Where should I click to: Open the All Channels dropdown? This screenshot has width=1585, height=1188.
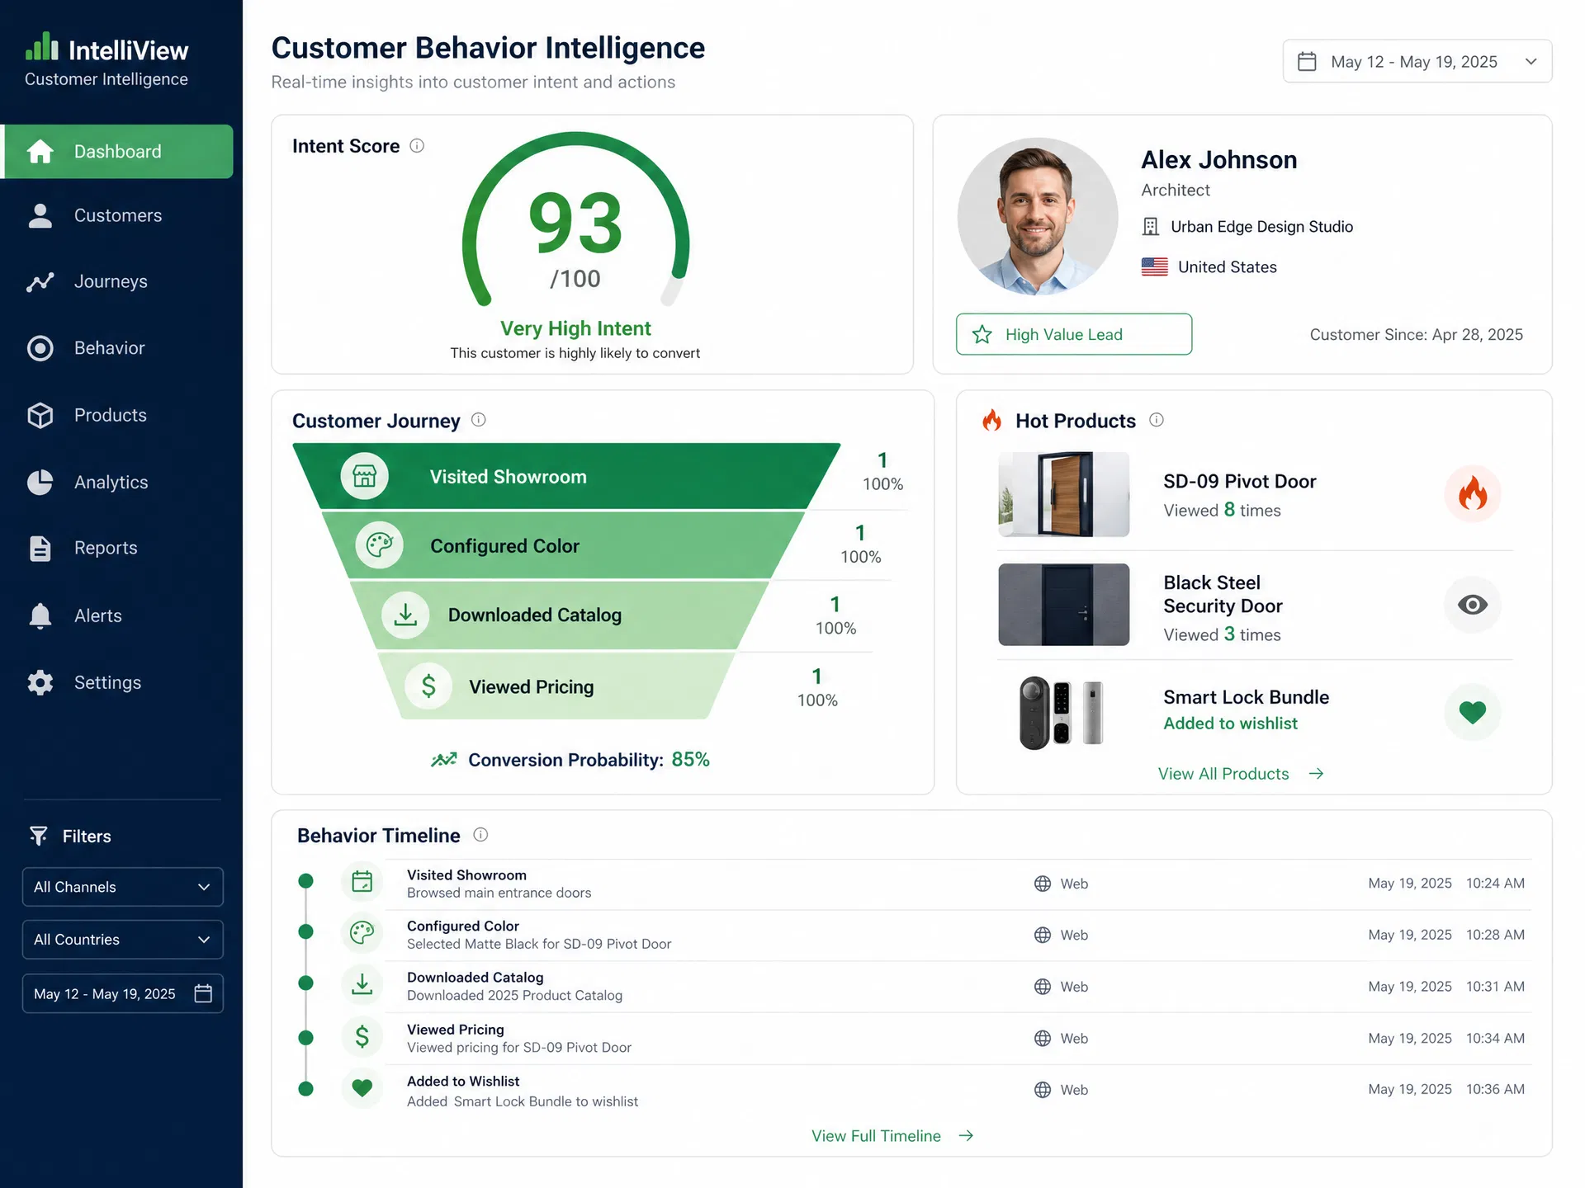[x=122, y=887]
